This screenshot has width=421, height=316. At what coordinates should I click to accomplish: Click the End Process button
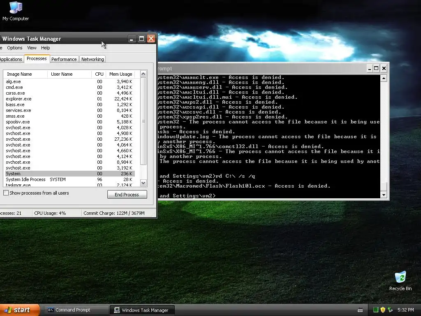click(127, 195)
